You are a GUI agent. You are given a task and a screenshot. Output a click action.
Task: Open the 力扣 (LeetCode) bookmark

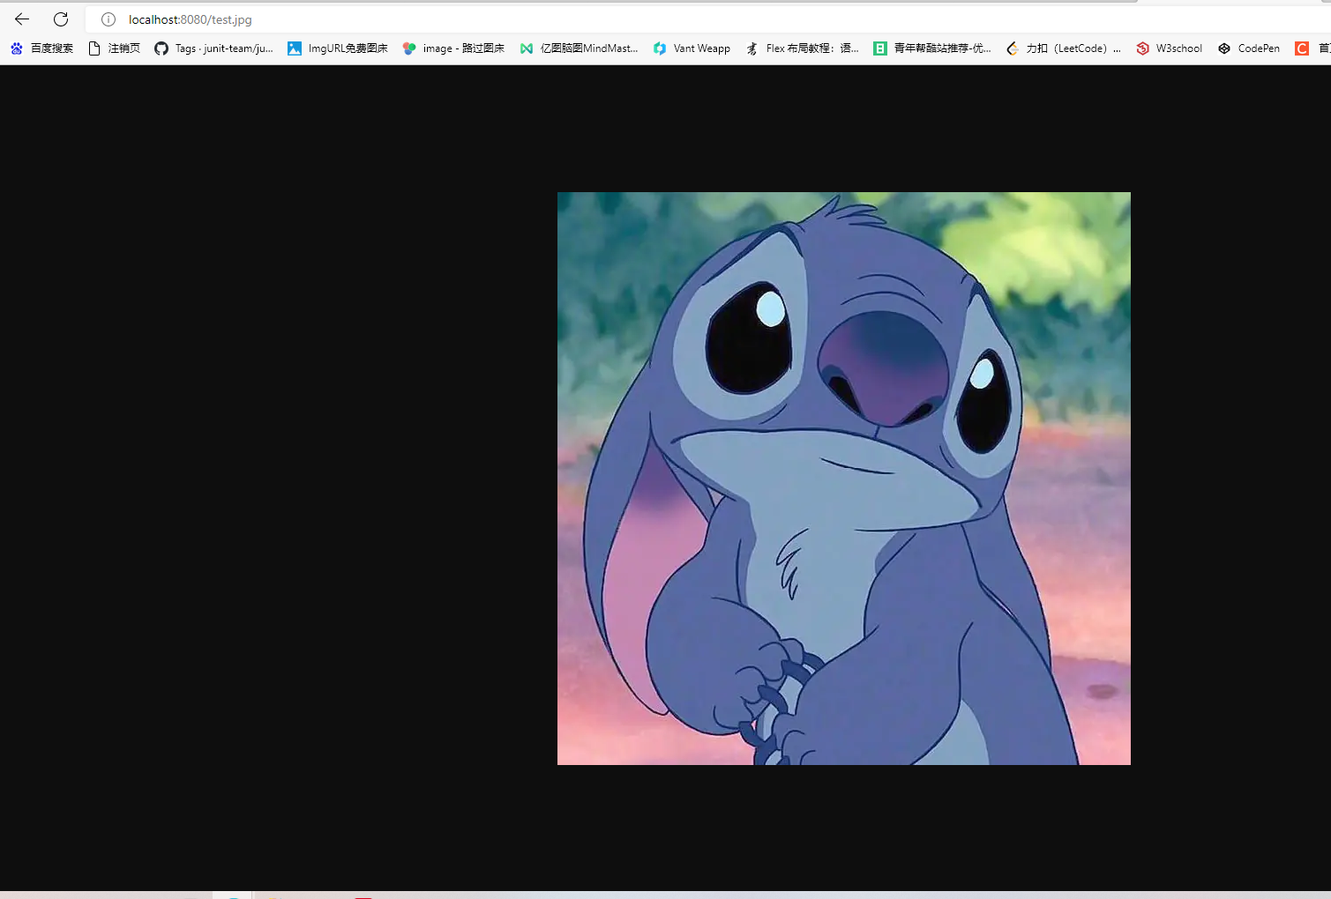(x=1064, y=48)
